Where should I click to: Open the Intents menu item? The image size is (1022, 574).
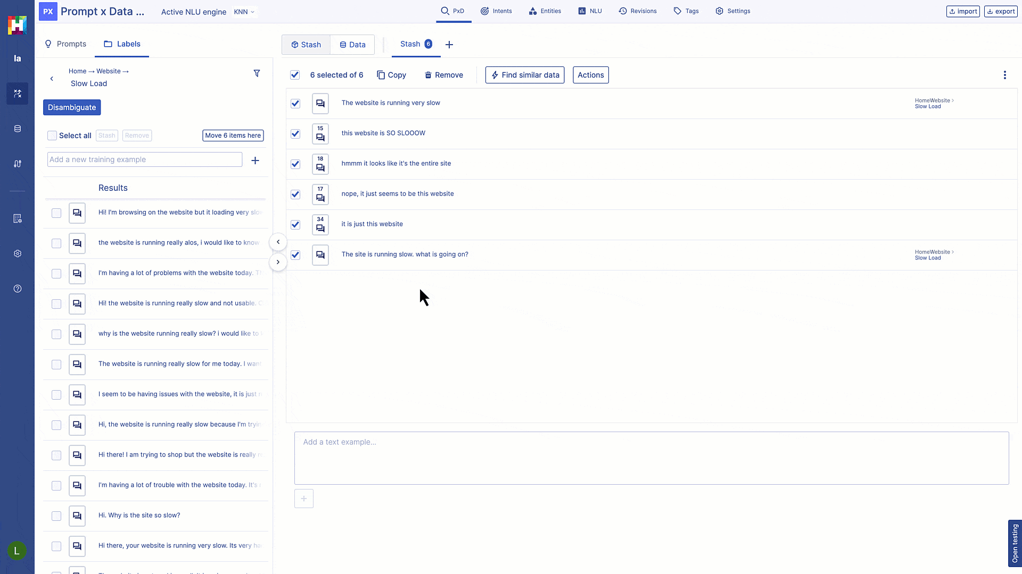coord(496,11)
